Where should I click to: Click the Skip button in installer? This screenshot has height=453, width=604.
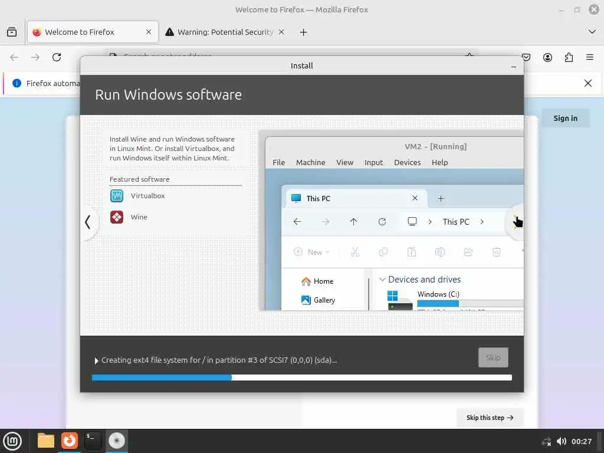pyautogui.click(x=493, y=357)
